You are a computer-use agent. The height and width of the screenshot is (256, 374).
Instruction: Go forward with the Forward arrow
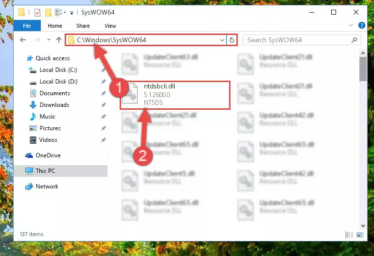click(37, 40)
